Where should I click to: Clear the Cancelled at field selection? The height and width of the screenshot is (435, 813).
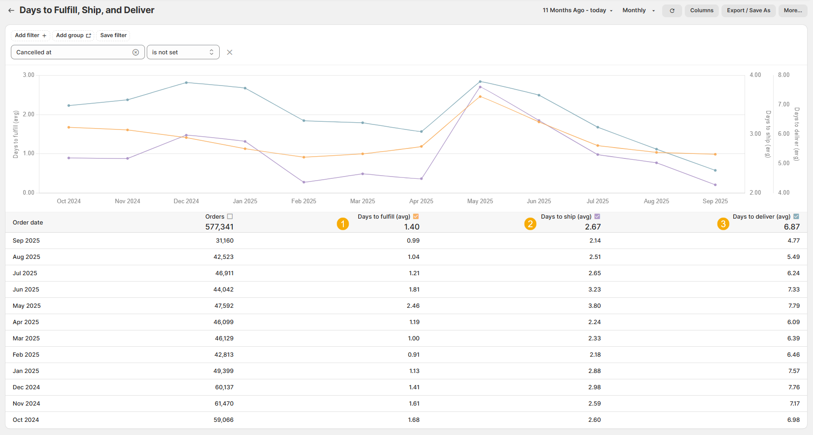click(x=135, y=53)
